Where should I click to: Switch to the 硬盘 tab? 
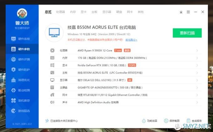[119, 12]
